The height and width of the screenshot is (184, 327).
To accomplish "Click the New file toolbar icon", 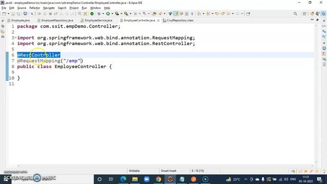I will [4, 14].
